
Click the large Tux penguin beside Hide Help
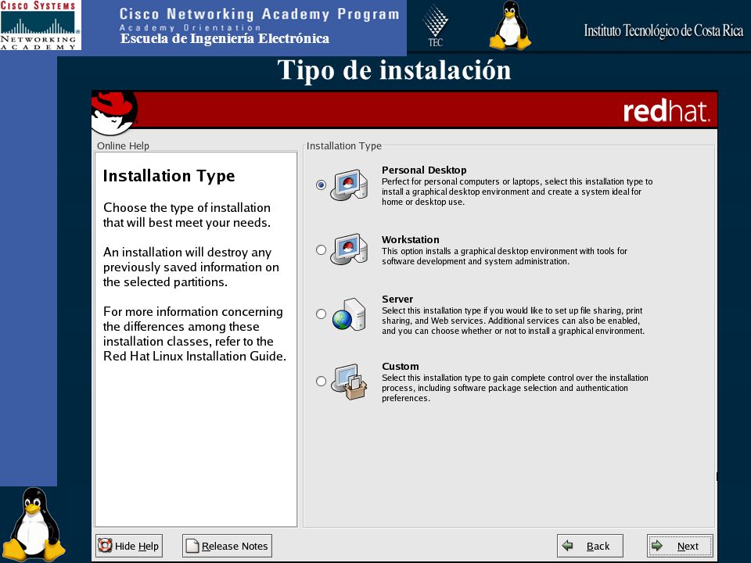point(34,524)
